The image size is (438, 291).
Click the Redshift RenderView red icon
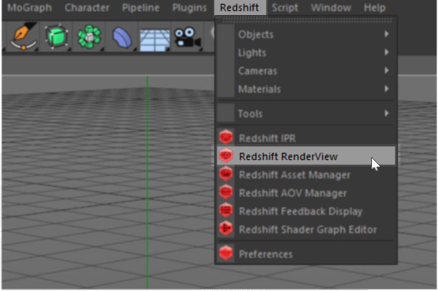click(226, 156)
